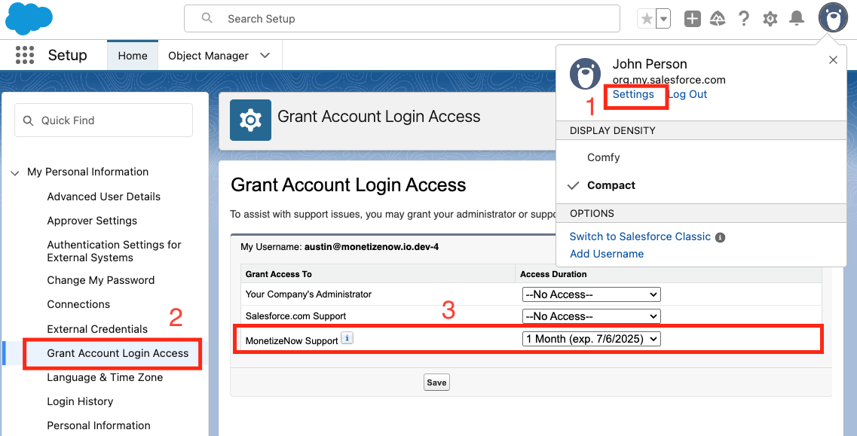
Task: Click the Salesforce cloud logo
Action: point(29,19)
